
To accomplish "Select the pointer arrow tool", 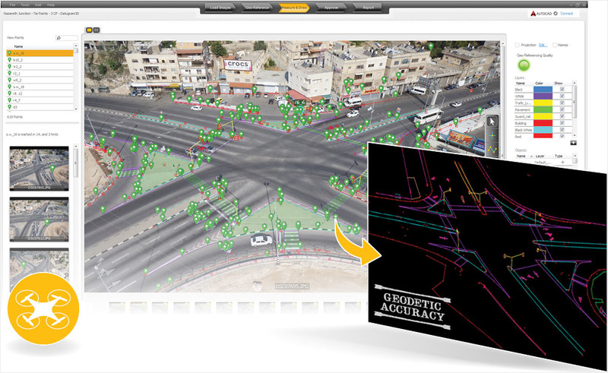I will click(492, 122).
